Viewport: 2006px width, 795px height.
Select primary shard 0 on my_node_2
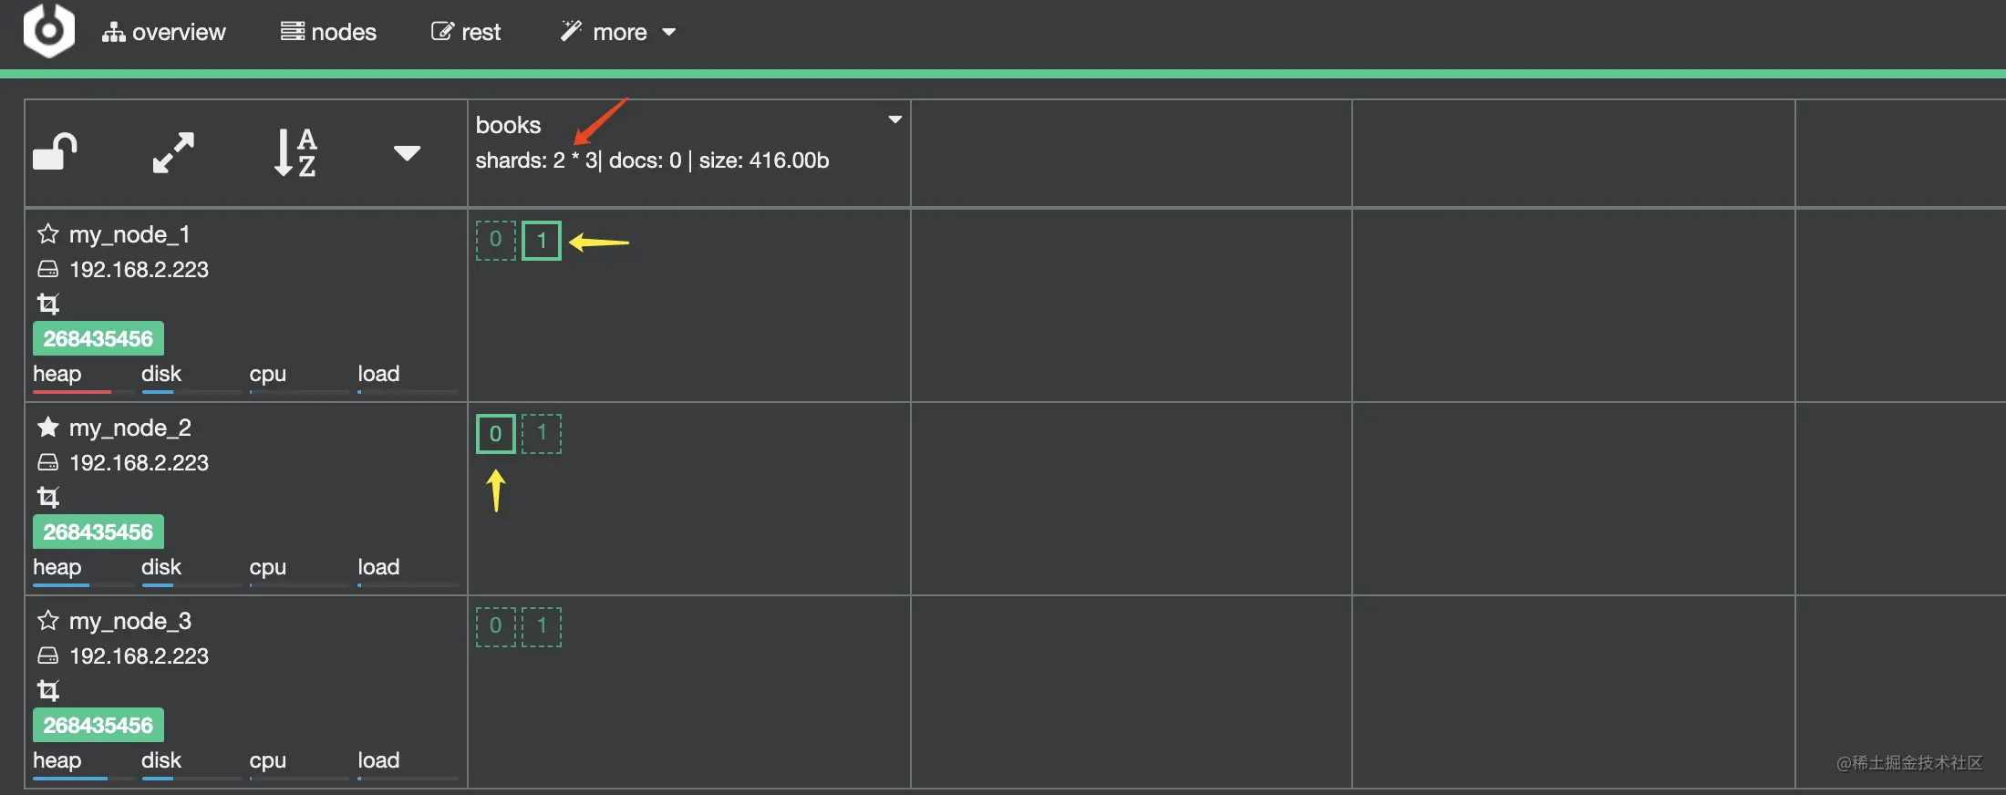(495, 434)
